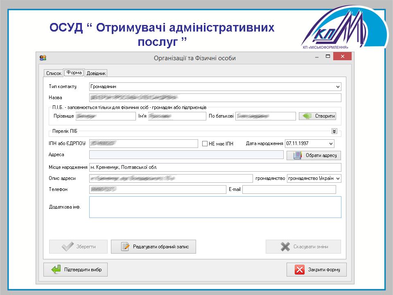The width and height of the screenshot is (393, 295).
Task: Click the green arrow Створити button
Action: 317,116
